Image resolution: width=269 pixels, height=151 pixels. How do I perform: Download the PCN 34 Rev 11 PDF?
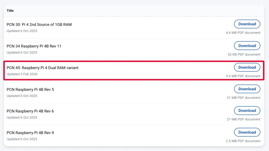pyautogui.click(x=247, y=46)
